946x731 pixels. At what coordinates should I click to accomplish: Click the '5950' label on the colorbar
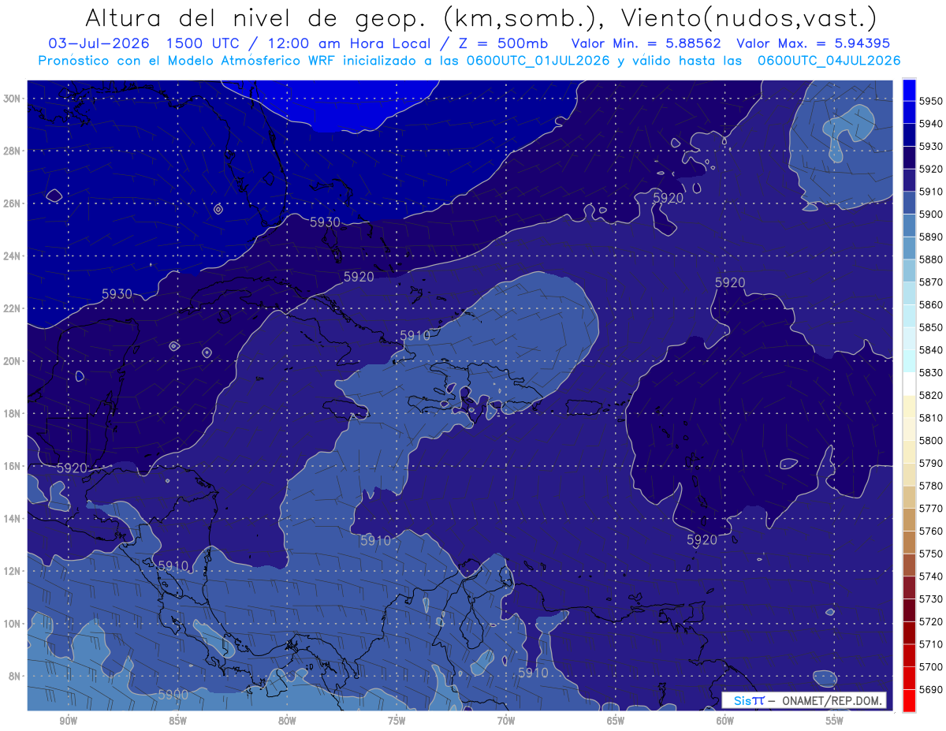(x=931, y=101)
